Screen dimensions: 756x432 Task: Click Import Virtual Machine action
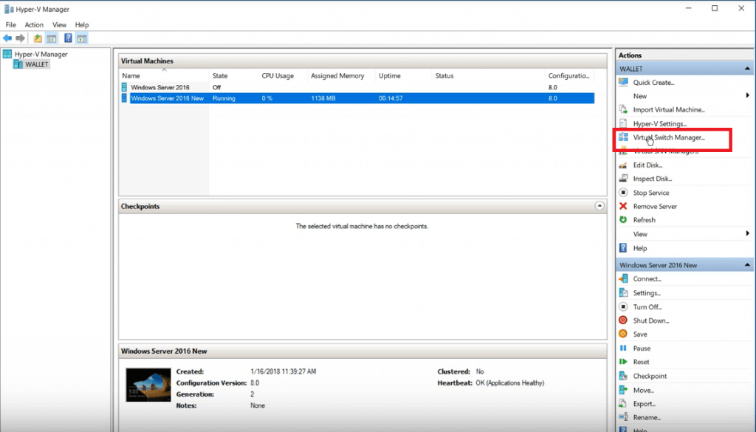click(x=669, y=110)
